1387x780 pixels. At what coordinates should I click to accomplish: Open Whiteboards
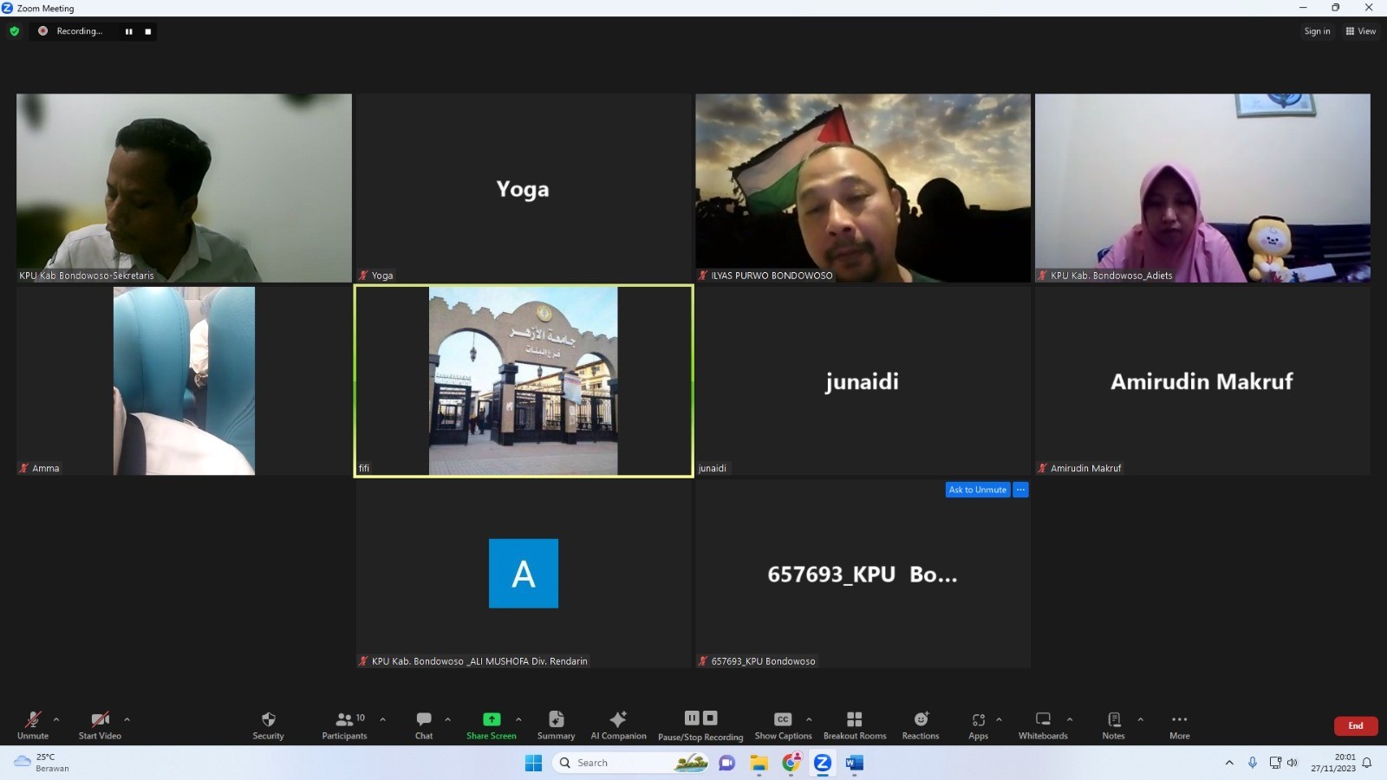click(1042, 725)
